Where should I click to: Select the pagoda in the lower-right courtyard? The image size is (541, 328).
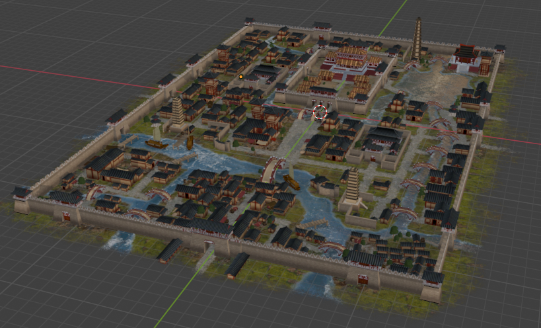coord(353,186)
